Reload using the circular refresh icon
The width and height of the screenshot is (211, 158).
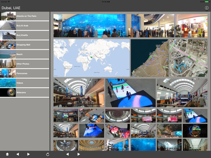point(47,154)
